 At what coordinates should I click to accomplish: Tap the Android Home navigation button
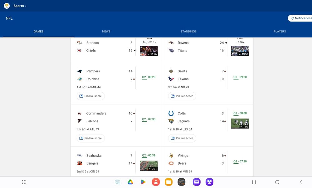(x=277, y=182)
